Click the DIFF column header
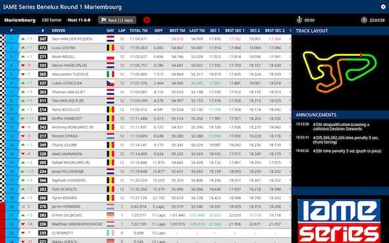Screen dimensions: 389x243 click(158, 30)
